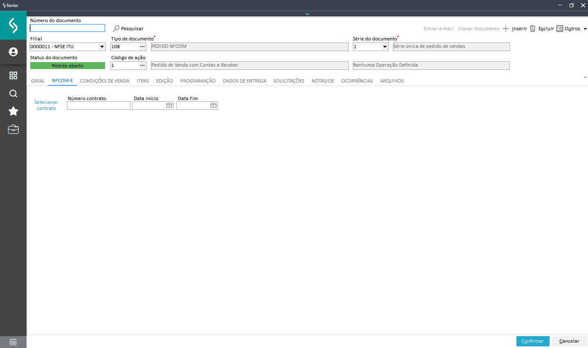Click the Data Fim date field

coord(193,106)
